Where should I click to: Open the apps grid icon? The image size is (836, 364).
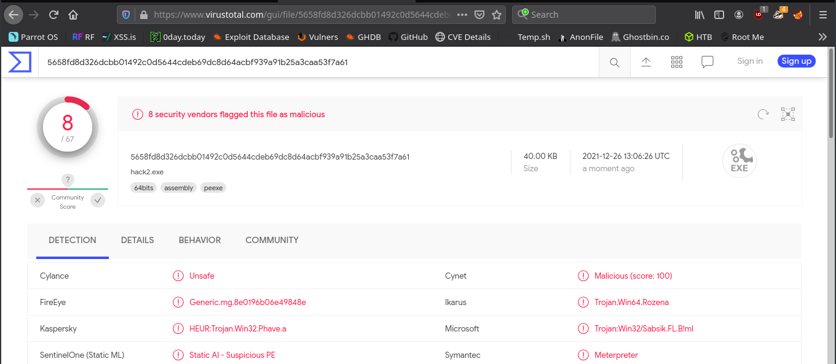click(677, 62)
